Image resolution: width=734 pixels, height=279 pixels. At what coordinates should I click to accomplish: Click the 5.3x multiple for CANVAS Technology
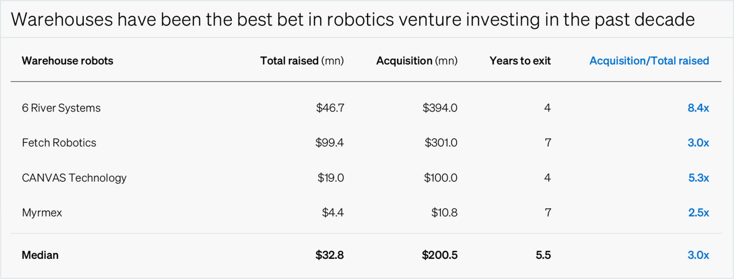[x=698, y=178]
